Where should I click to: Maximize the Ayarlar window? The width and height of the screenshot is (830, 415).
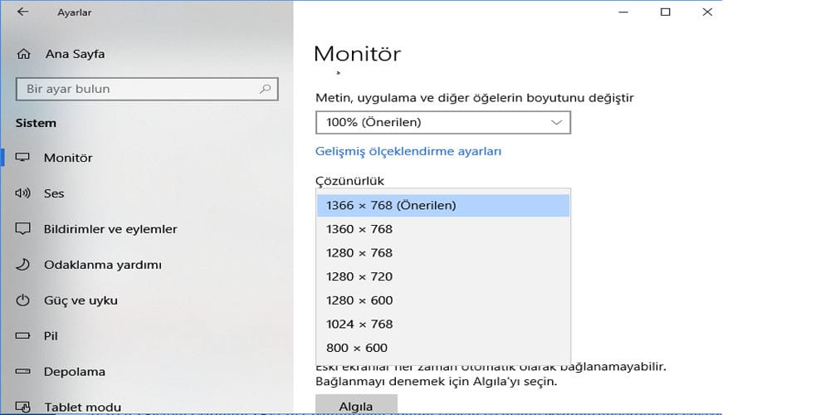click(x=666, y=12)
